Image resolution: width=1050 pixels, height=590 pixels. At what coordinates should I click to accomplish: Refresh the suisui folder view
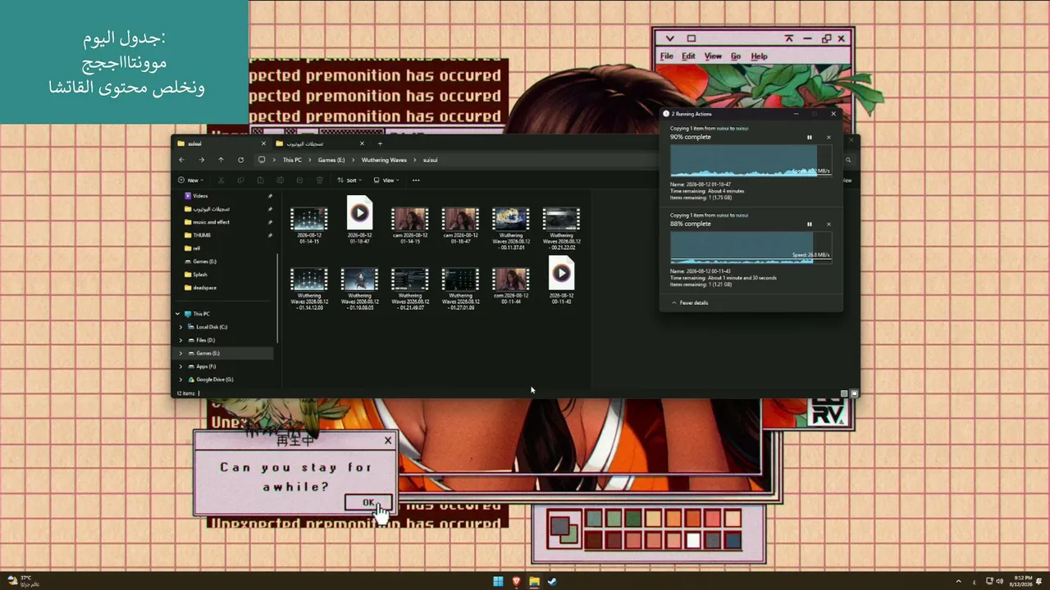pyautogui.click(x=240, y=160)
